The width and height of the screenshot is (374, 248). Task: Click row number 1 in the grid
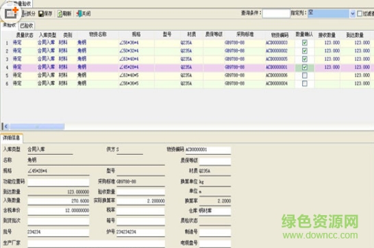[7, 43]
